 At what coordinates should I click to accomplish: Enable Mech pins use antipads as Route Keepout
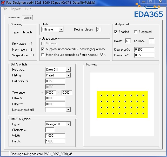pyautogui.click(x=43, y=55)
